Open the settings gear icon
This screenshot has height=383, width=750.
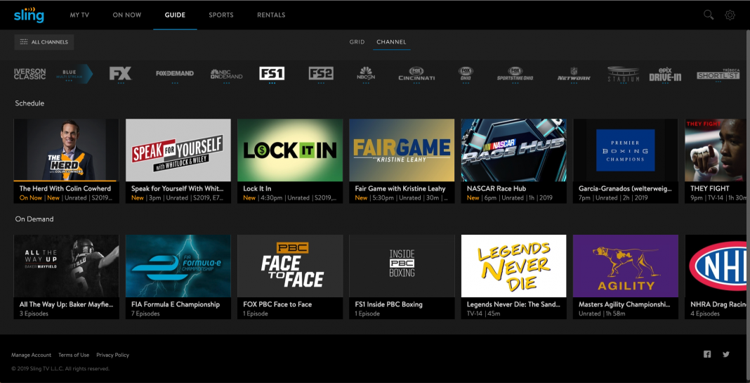coord(730,15)
